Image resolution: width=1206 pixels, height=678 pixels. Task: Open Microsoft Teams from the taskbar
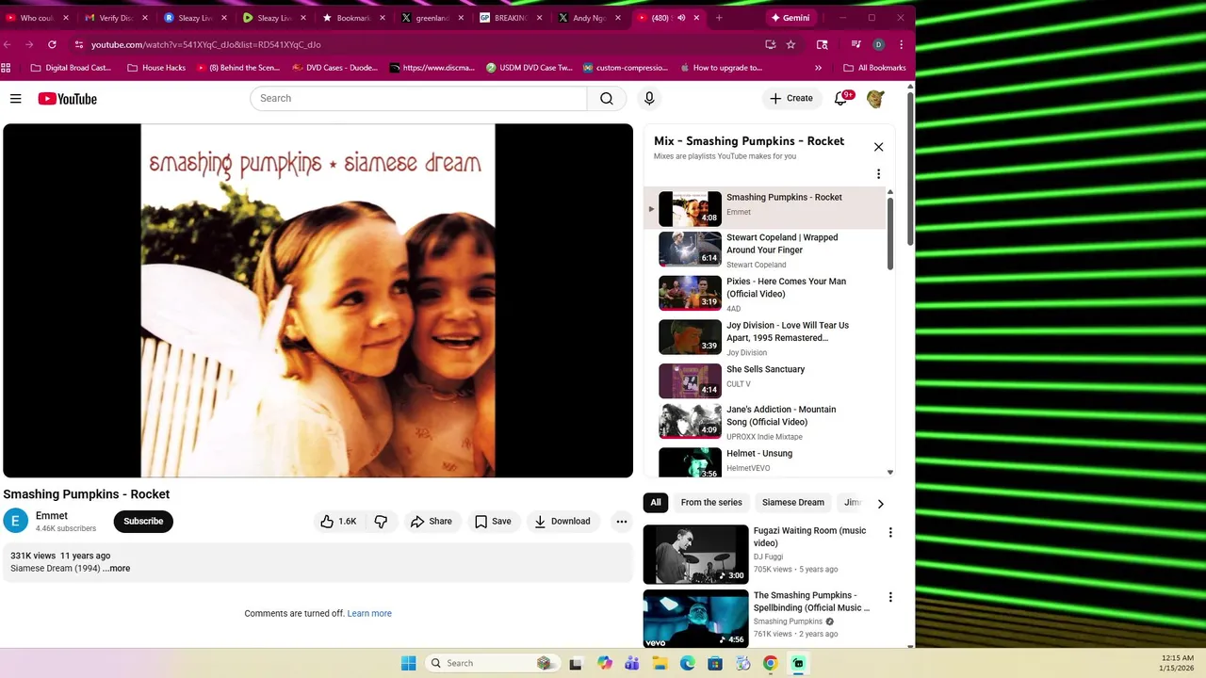[x=632, y=663]
